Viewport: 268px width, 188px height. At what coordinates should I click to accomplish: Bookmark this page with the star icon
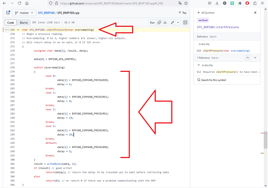point(186,3)
